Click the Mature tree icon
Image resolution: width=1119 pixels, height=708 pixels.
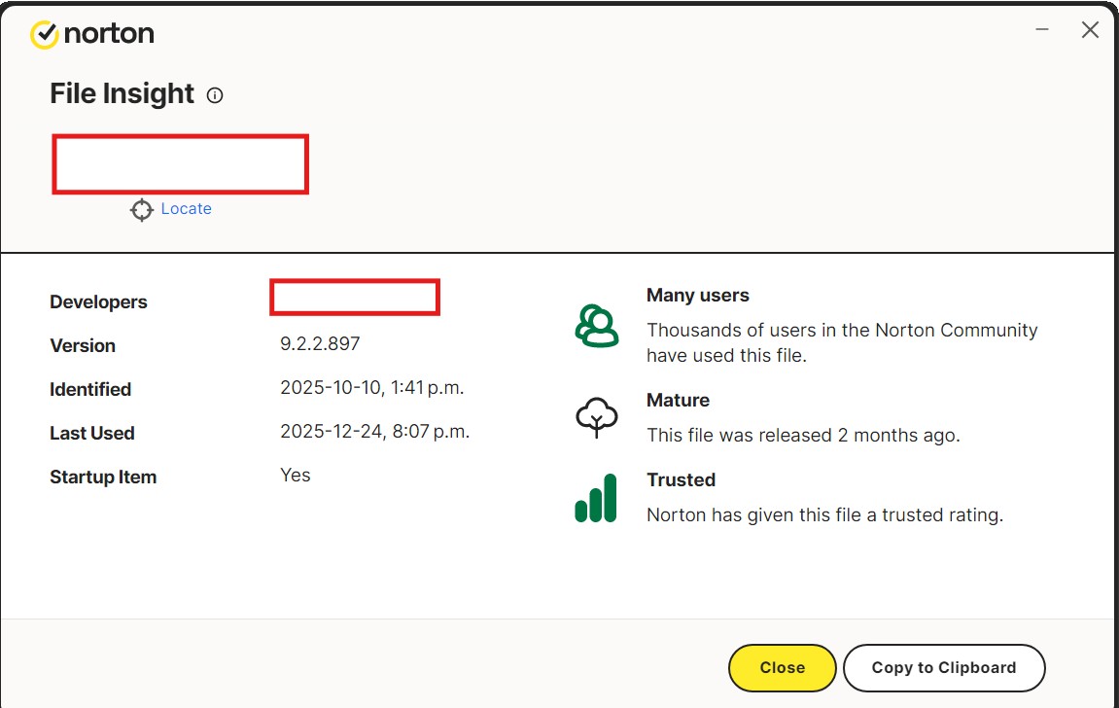(x=596, y=418)
